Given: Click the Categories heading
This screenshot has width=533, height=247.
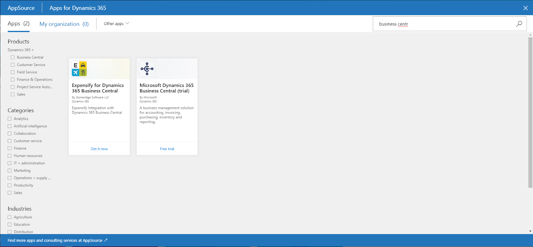Looking at the screenshot, I should click(21, 110).
